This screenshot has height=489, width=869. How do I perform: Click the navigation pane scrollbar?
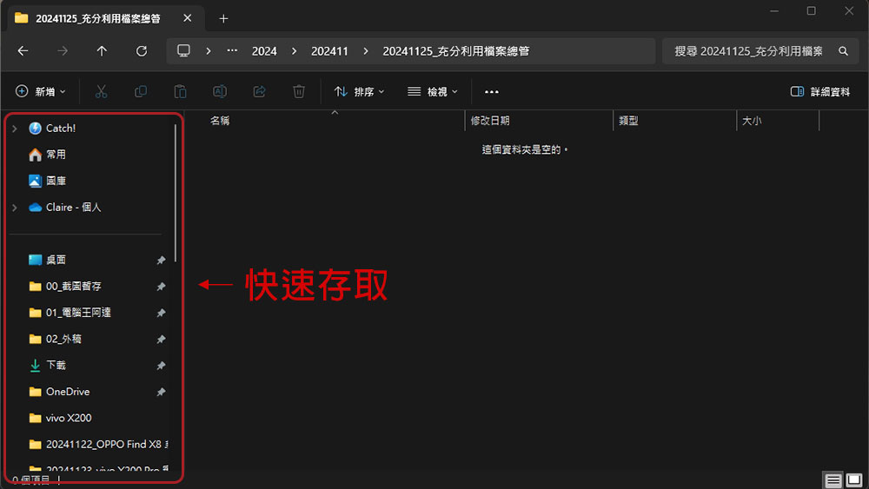click(x=176, y=193)
